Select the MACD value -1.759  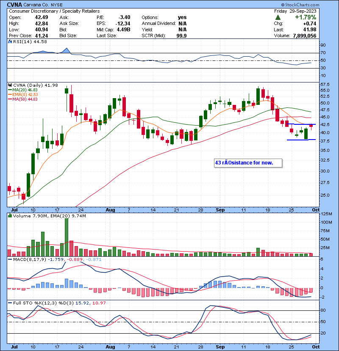click(56, 260)
